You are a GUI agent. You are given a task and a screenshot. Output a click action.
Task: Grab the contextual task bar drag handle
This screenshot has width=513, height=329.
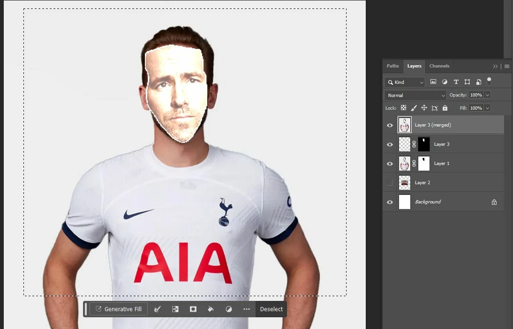86,309
